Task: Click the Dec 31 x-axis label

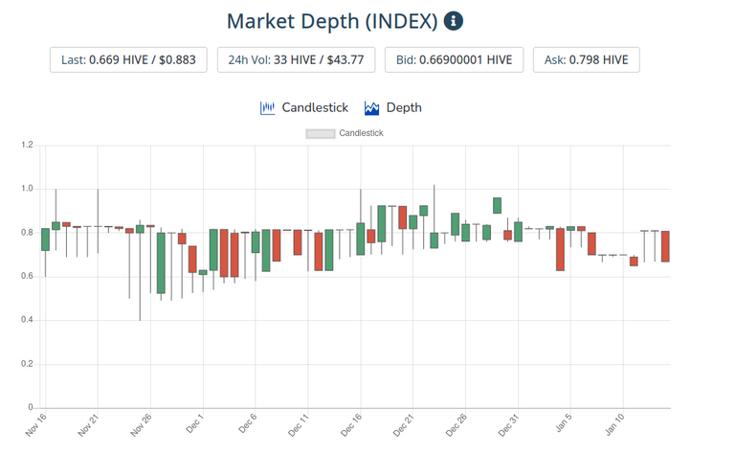Action: pos(508,425)
